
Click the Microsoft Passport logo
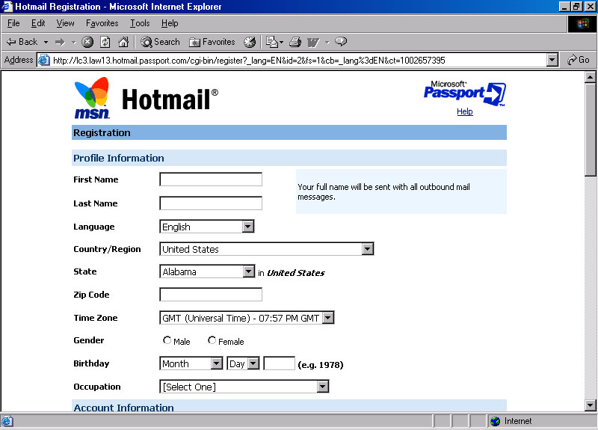(x=464, y=93)
